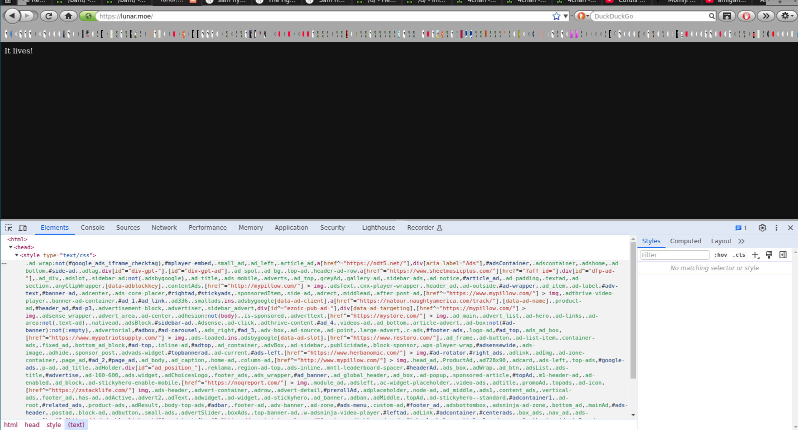Go back with the browser Back arrow
The height and width of the screenshot is (430, 798).
[x=12, y=16]
